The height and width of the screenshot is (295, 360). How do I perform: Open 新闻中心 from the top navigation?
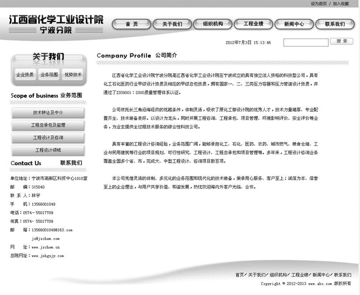click(294, 24)
